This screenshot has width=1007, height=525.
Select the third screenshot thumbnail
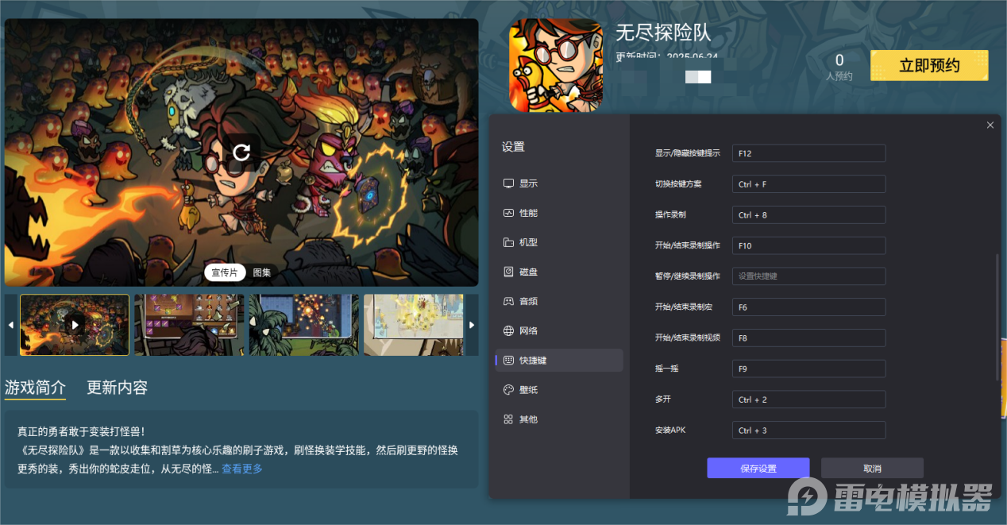[x=304, y=325]
